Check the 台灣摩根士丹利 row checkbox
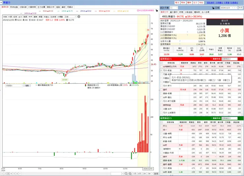 click(161, 67)
